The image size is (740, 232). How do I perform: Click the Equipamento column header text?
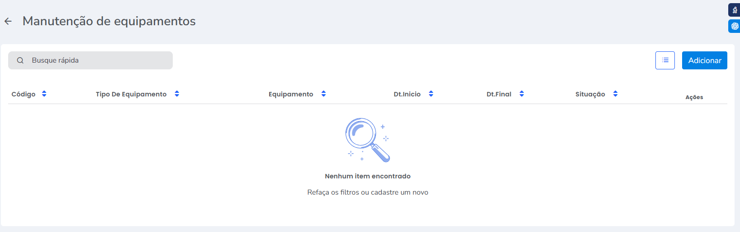click(x=291, y=94)
